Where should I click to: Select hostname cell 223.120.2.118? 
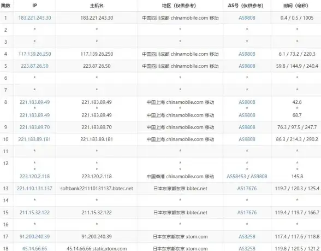pos(97,176)
